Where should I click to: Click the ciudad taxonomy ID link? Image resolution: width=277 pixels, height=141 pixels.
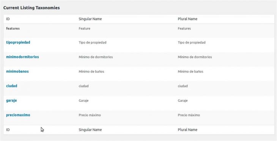12,86
